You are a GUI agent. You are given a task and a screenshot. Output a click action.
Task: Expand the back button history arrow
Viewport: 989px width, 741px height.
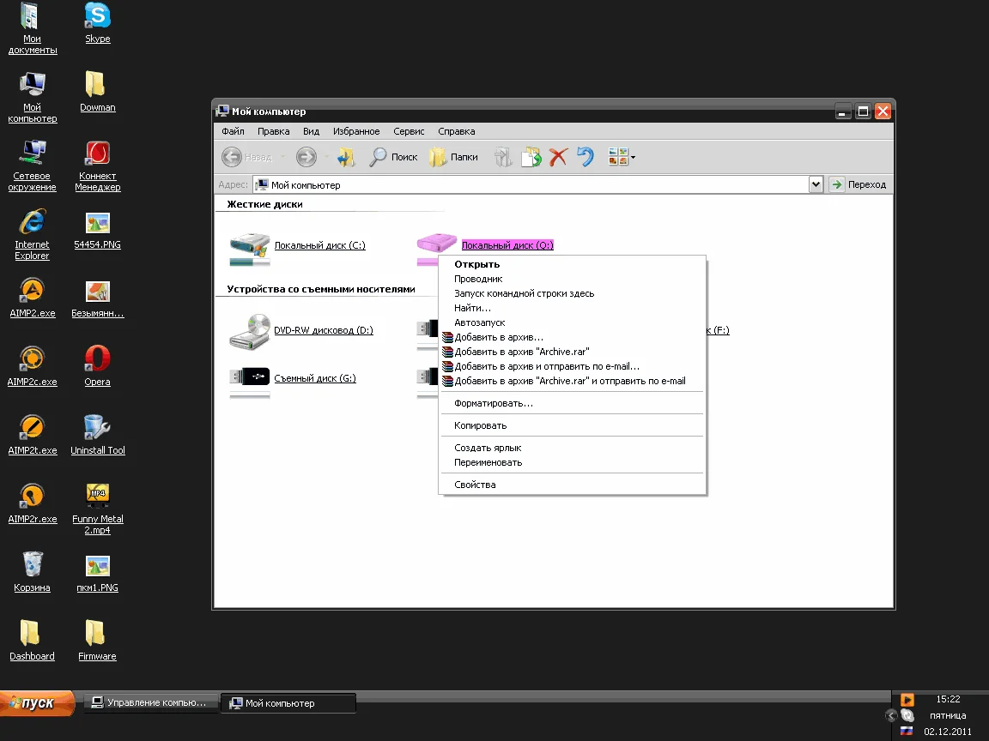pyautogui.click(x=282, y=157)
